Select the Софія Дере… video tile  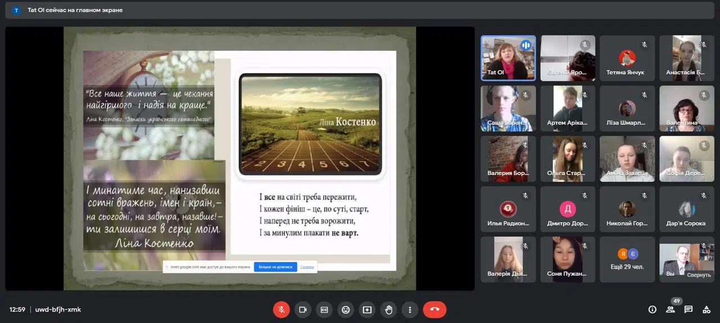[x=687, y=159]
